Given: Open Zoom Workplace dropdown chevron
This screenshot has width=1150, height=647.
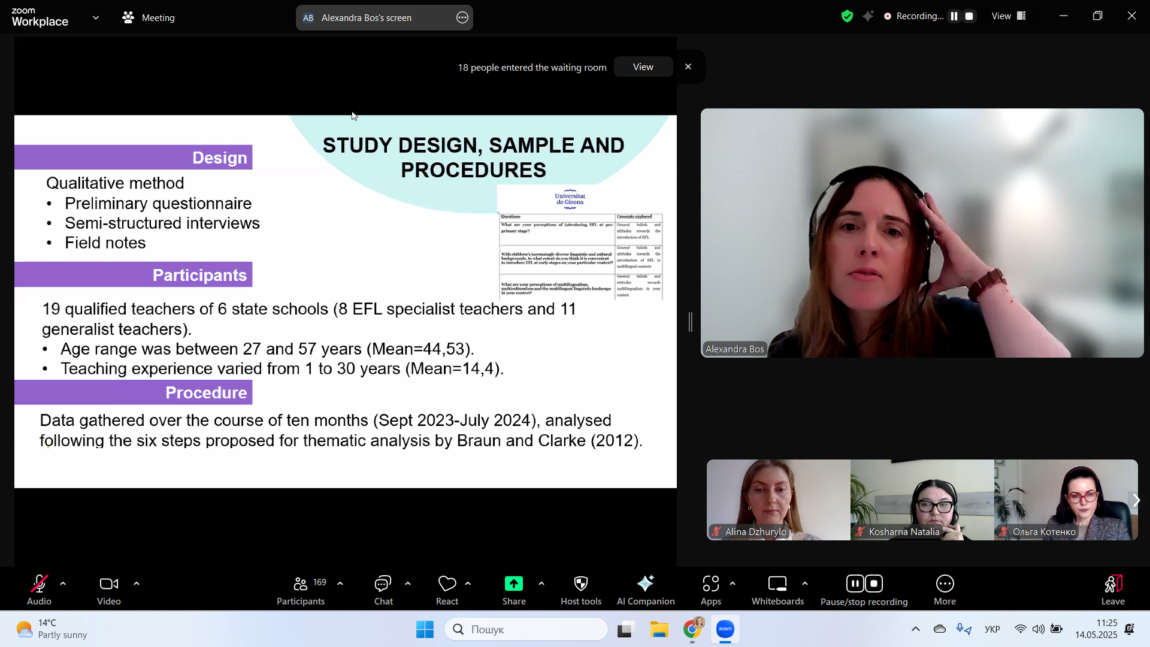Looking at the screenshot, I should [x=96, y=17].
